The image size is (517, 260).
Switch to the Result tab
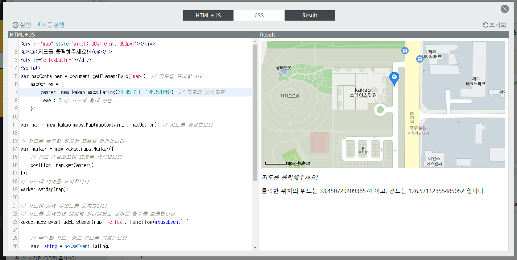tap(310, 16)
